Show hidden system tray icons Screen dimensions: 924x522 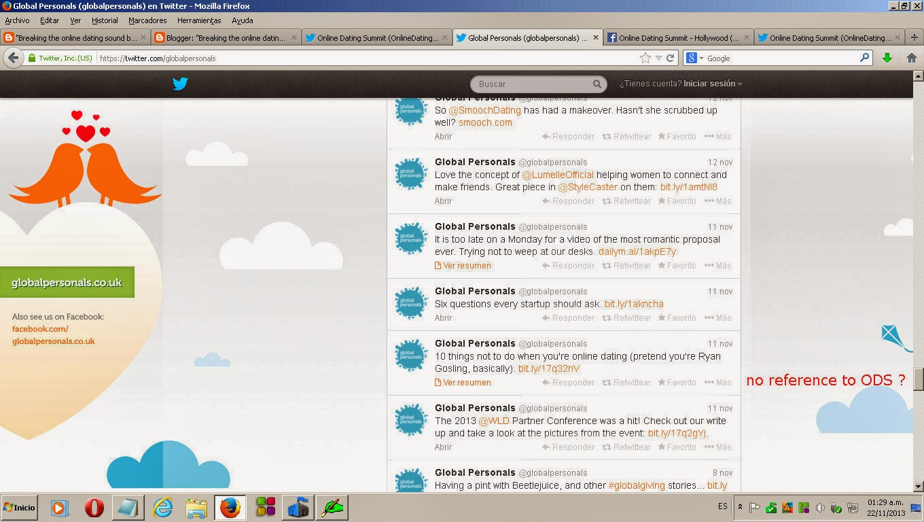click(740, 507)
